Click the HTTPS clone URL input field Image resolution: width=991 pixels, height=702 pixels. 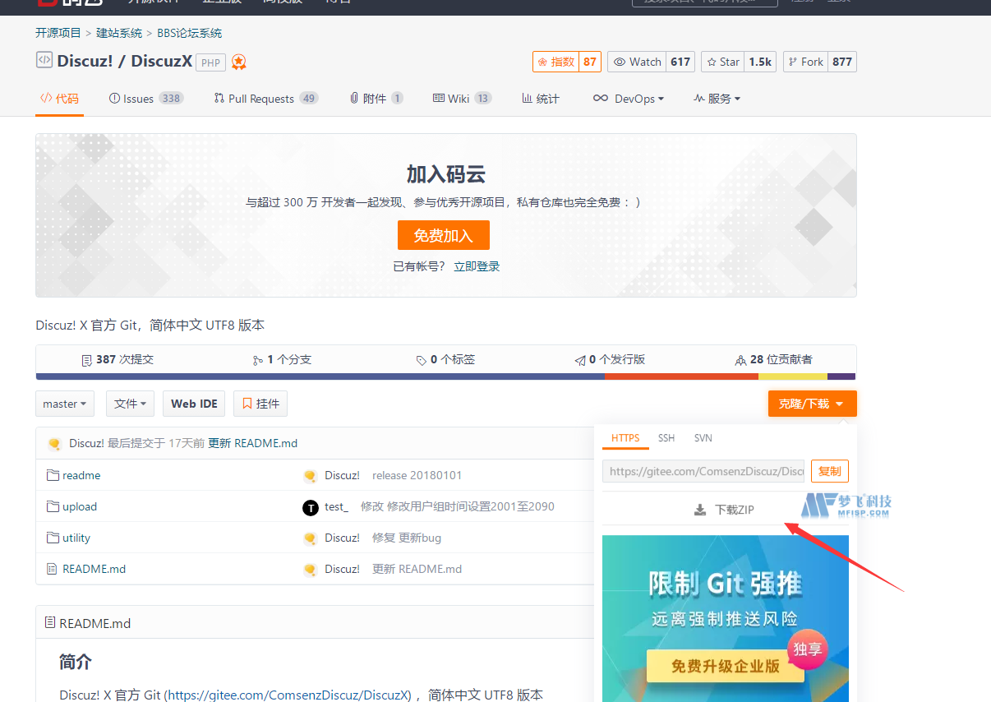point(703,470)
